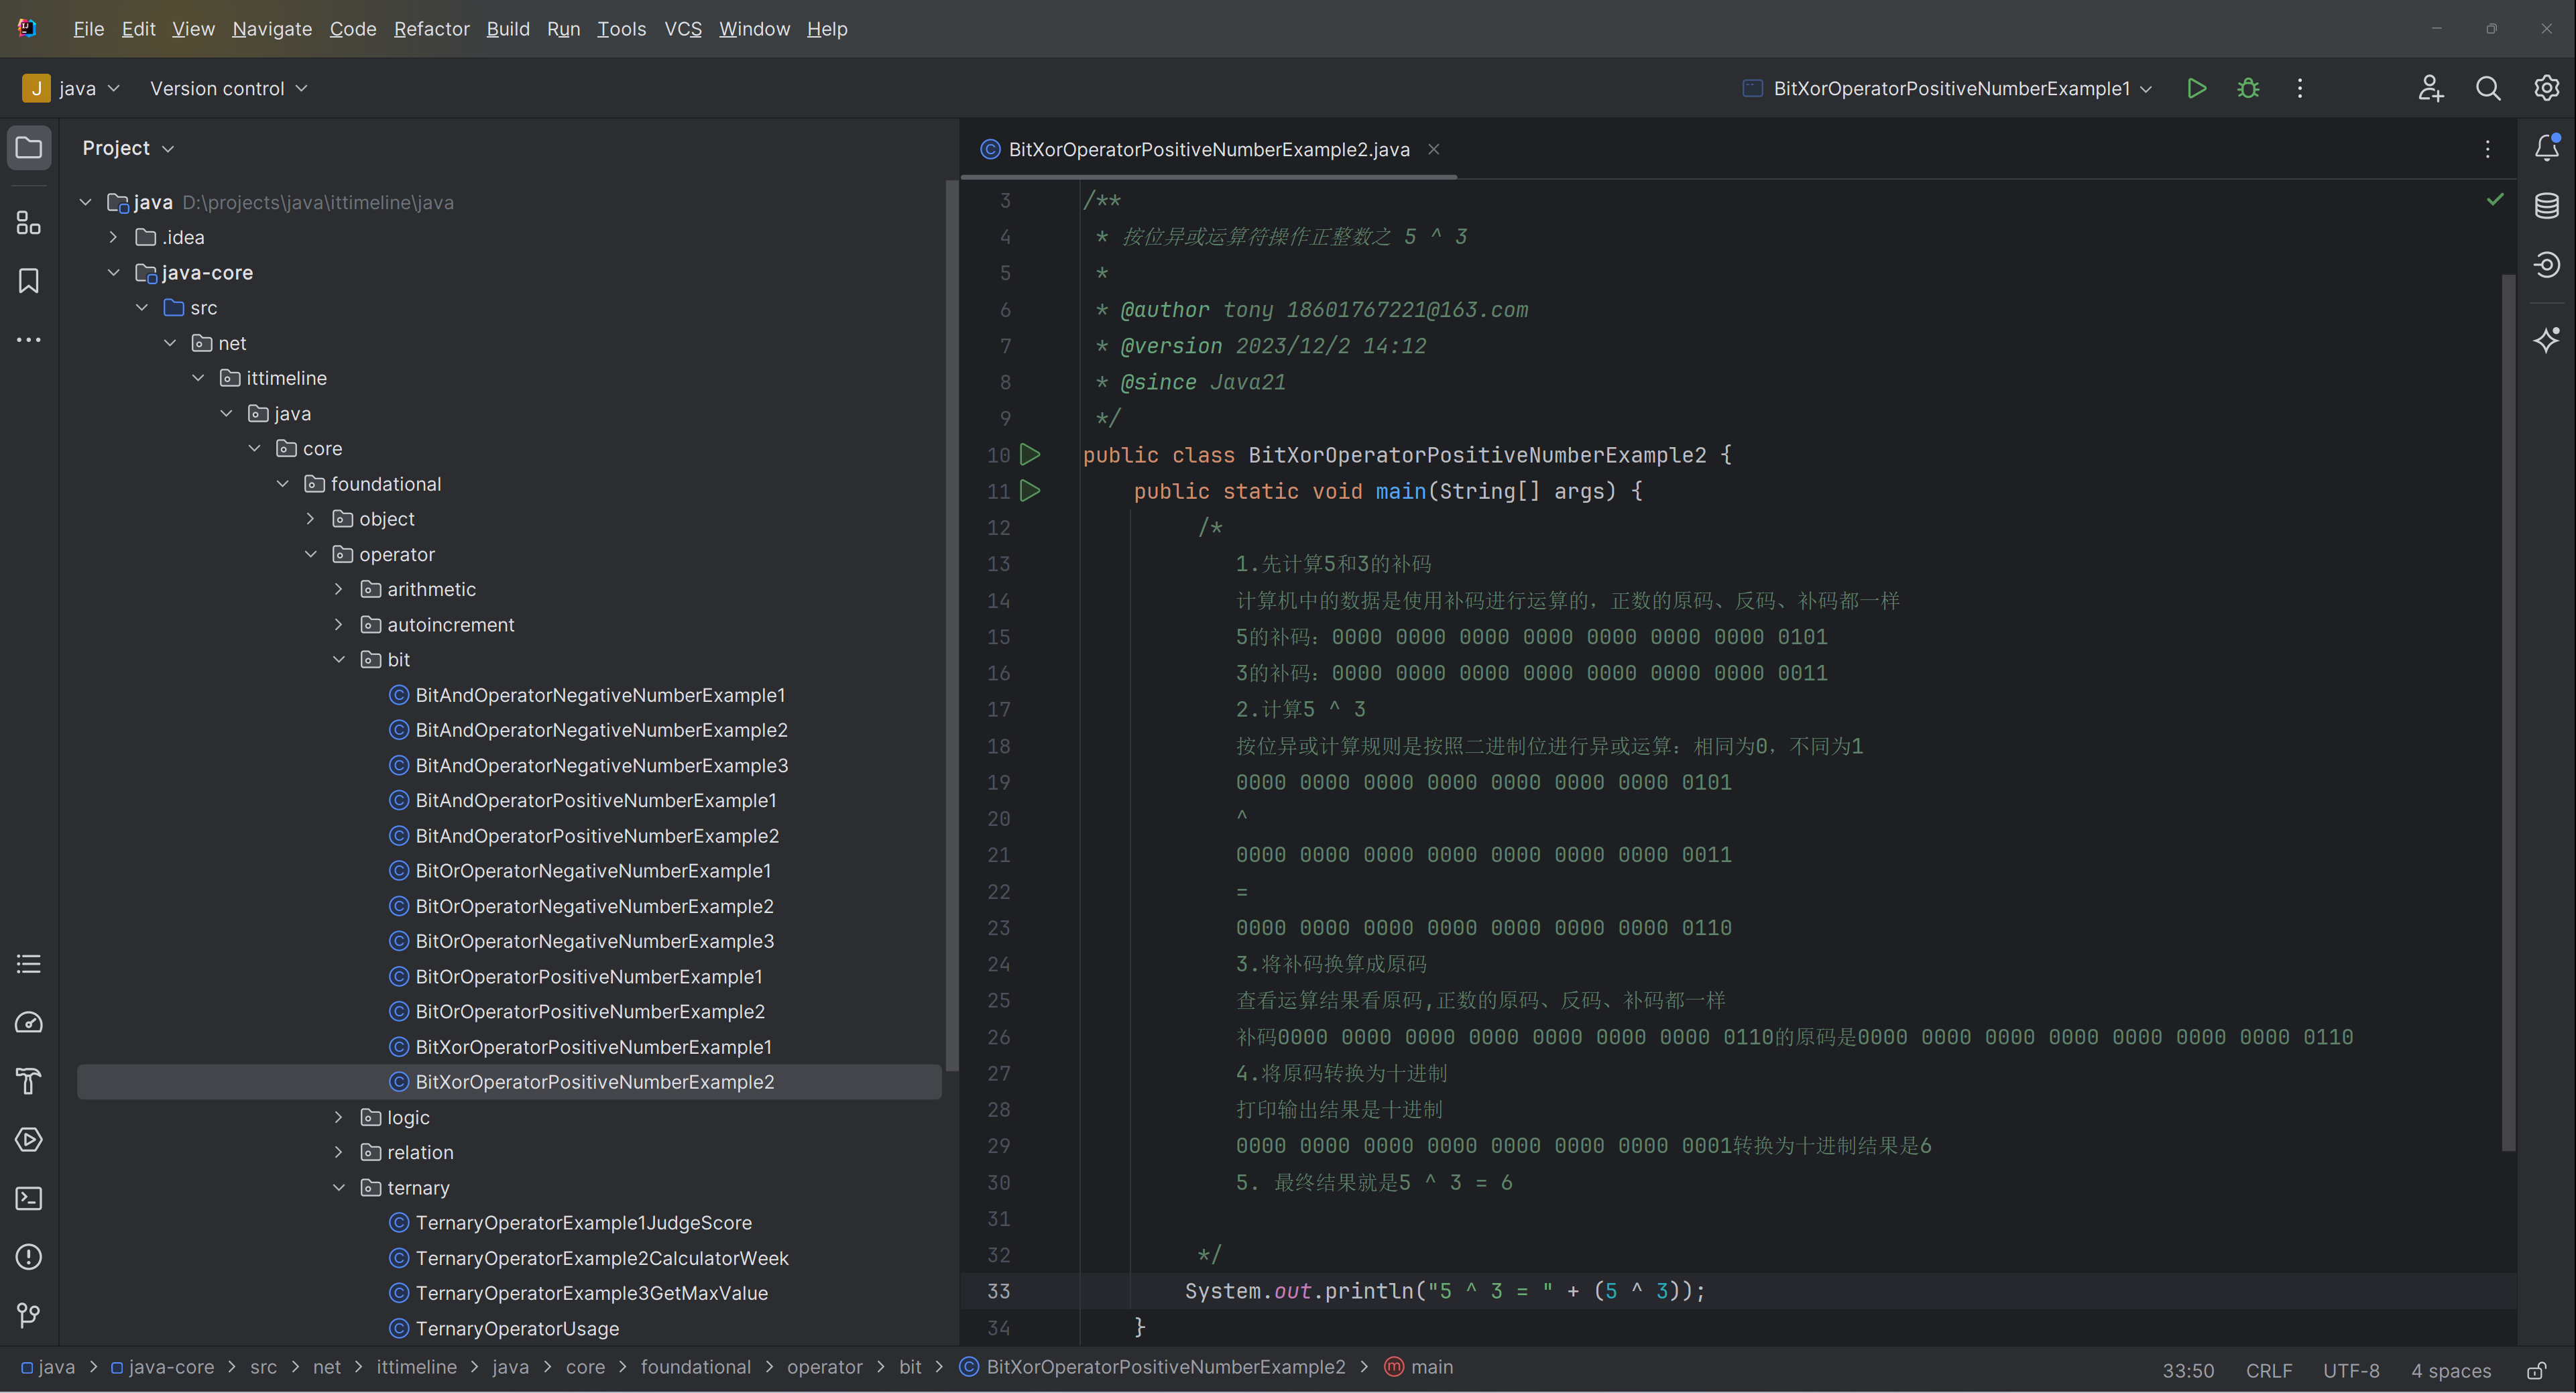
Task: Collapse the bit package
Action: click(338, 659)
